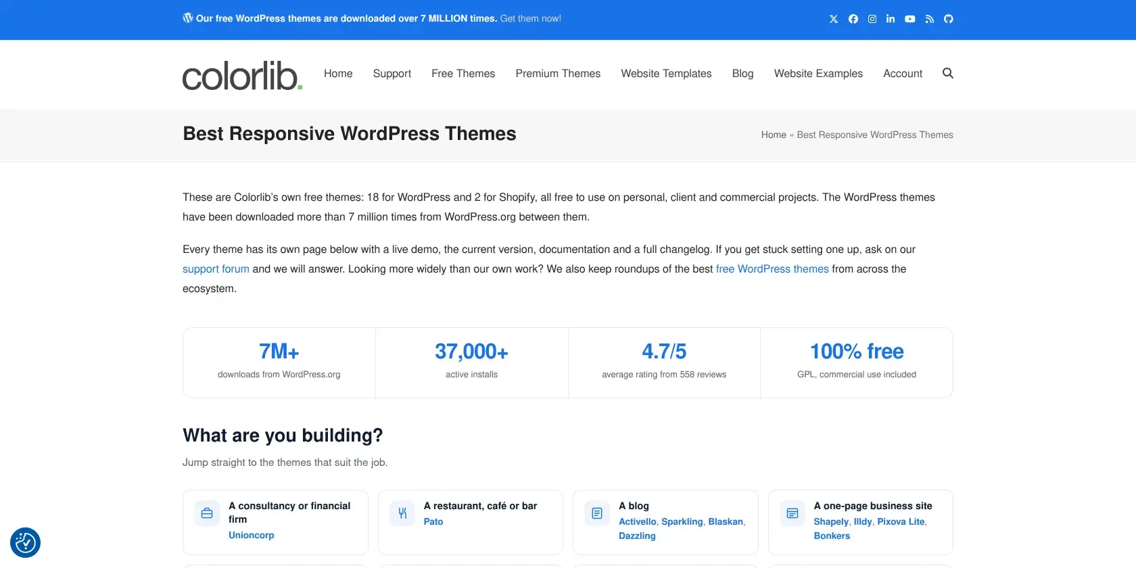This screenshot has height=568, width=1136.
Task: Open the cookie preferences badge icon
Action: 26,542
